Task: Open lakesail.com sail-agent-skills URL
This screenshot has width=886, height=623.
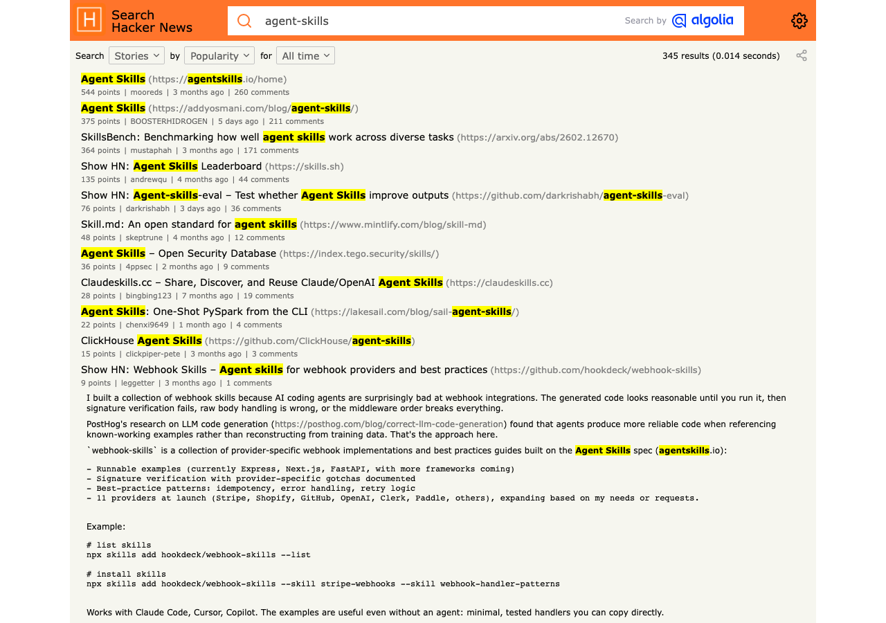Action: 415,312
